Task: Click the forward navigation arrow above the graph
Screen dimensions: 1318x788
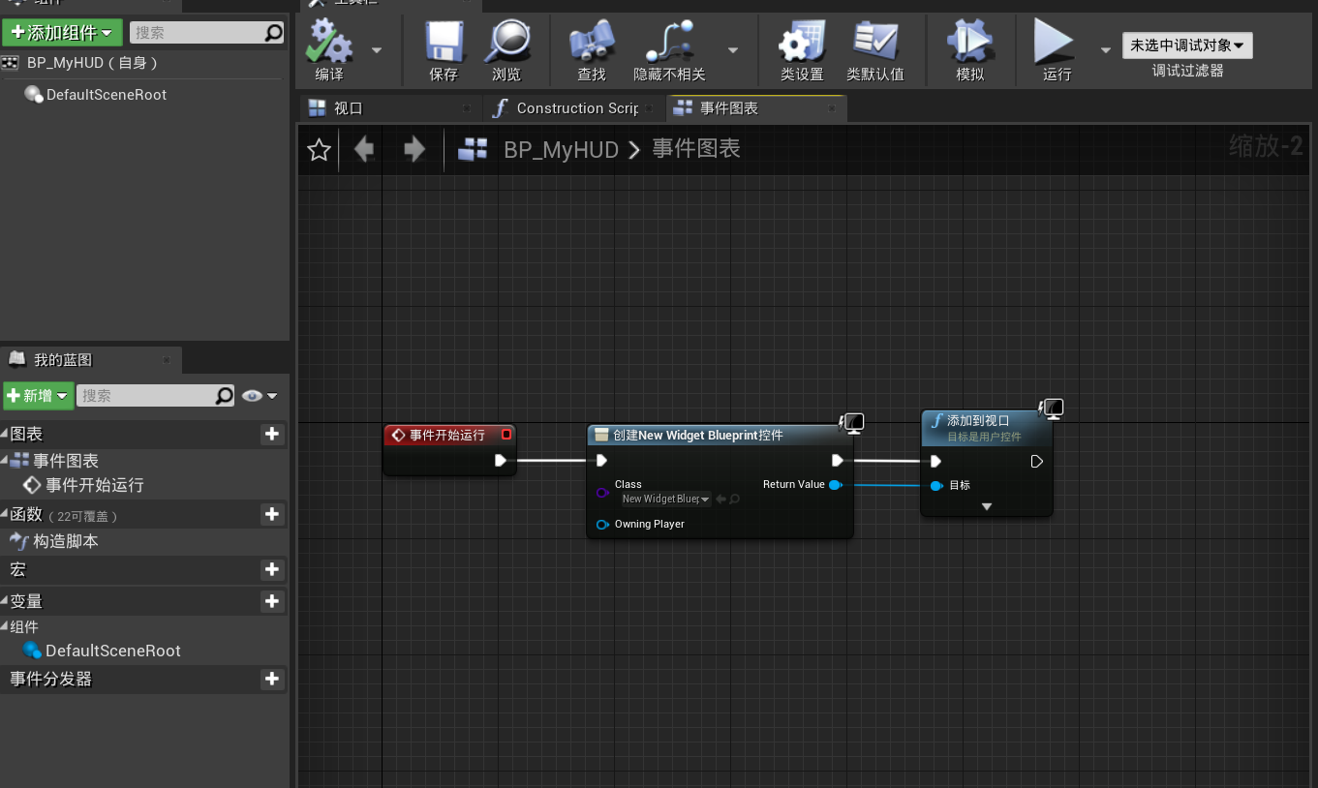Action: click(414, 149)
